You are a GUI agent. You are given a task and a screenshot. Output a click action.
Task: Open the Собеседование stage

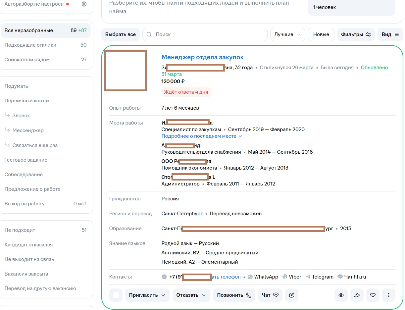coord(24,175)
